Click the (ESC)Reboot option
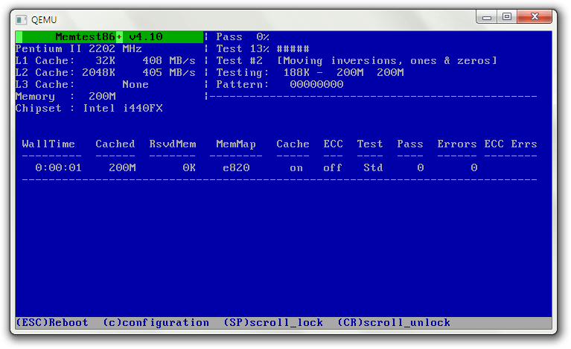Screen dimensions: 571x349 [x=52, y=322]
